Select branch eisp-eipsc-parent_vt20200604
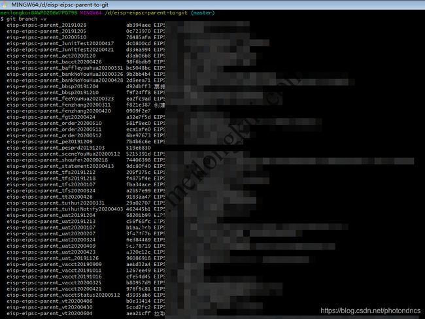This screenshot has height=319, width=425. coord(49,313)
